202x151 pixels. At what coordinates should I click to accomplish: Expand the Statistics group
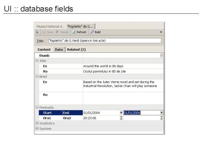click(37, 123)
